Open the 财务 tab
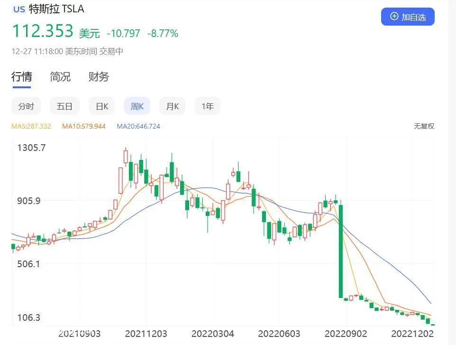The image size is (456, 345). [x=99, y=76]
